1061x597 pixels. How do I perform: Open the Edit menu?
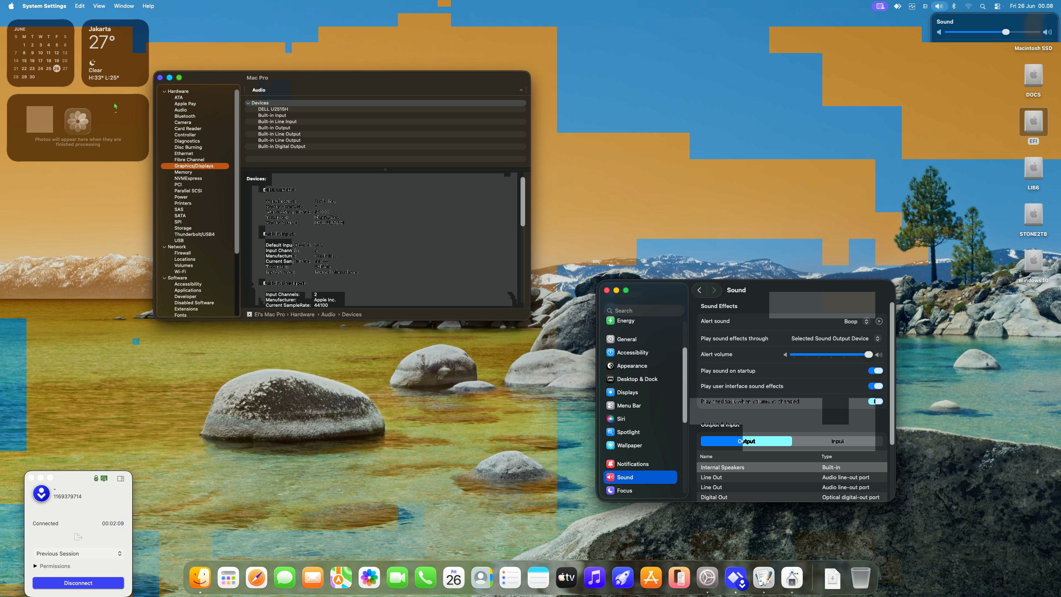coord(80,6)
